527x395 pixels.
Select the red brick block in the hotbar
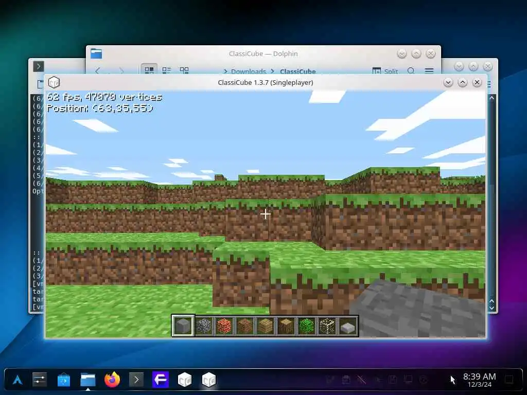(x=224, y=326)
